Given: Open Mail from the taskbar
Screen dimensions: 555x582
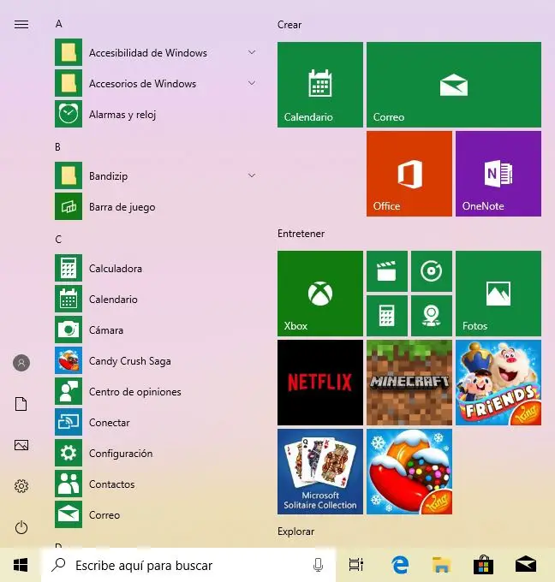Looking at the screenshot, I should tap(525, 565).
